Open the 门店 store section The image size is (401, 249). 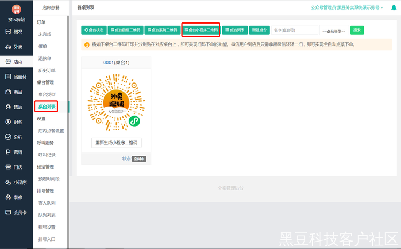click(x=17, y=167)
